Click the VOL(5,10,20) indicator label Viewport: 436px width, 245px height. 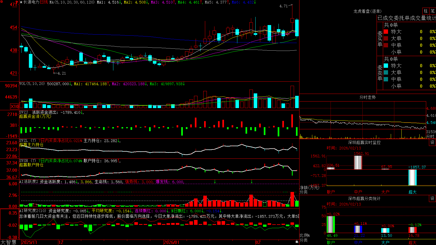click(32, 84)
